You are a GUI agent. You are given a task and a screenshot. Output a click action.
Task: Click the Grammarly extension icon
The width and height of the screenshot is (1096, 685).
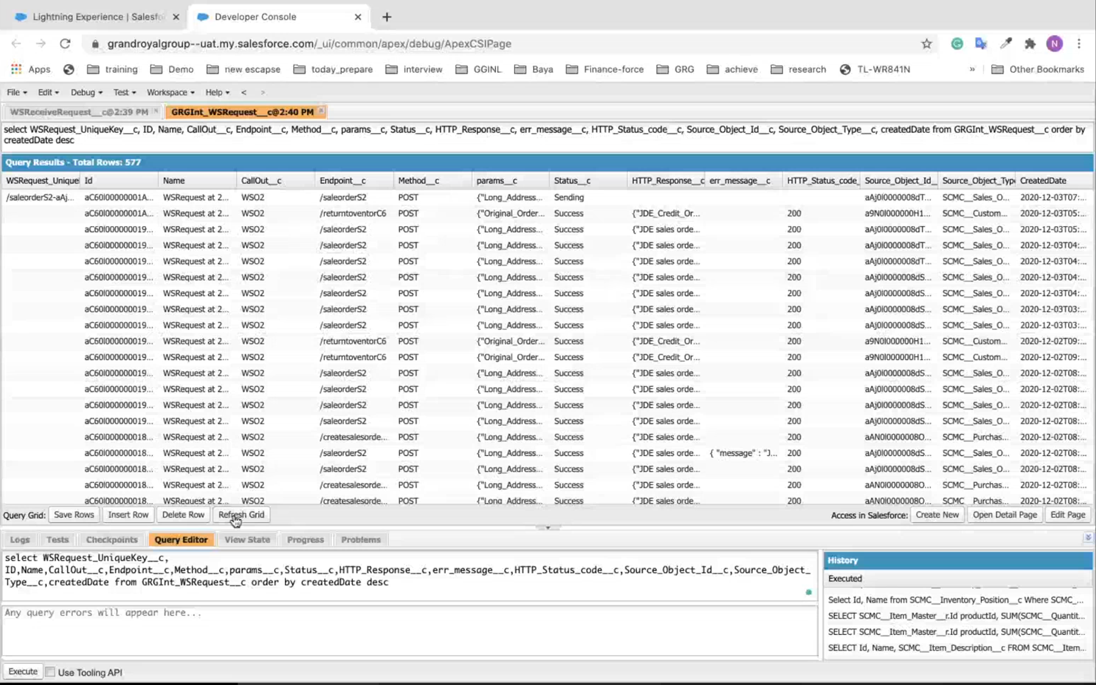[956, 44]
